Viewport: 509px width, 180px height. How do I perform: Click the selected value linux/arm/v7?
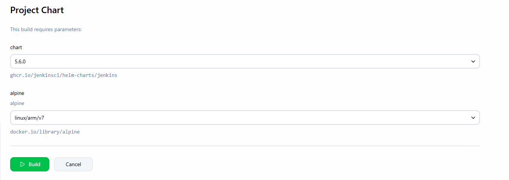click(x=30, y=118)
